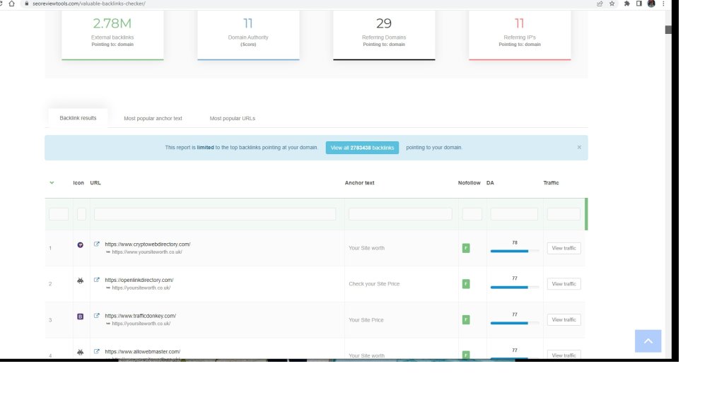Click the green follow badge for trafficdonkey row
This screenshot has height=407, width=724.
click(x=466, y=320)
